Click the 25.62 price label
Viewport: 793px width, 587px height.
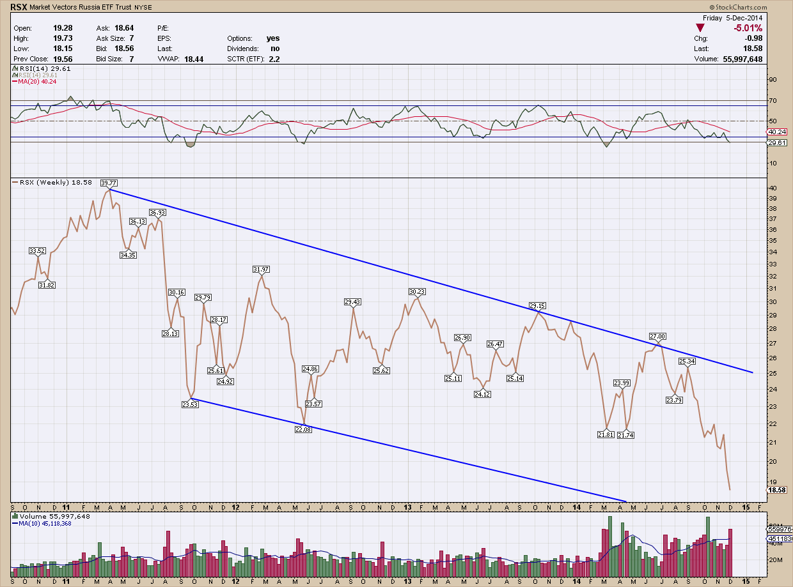pos(381,370)
